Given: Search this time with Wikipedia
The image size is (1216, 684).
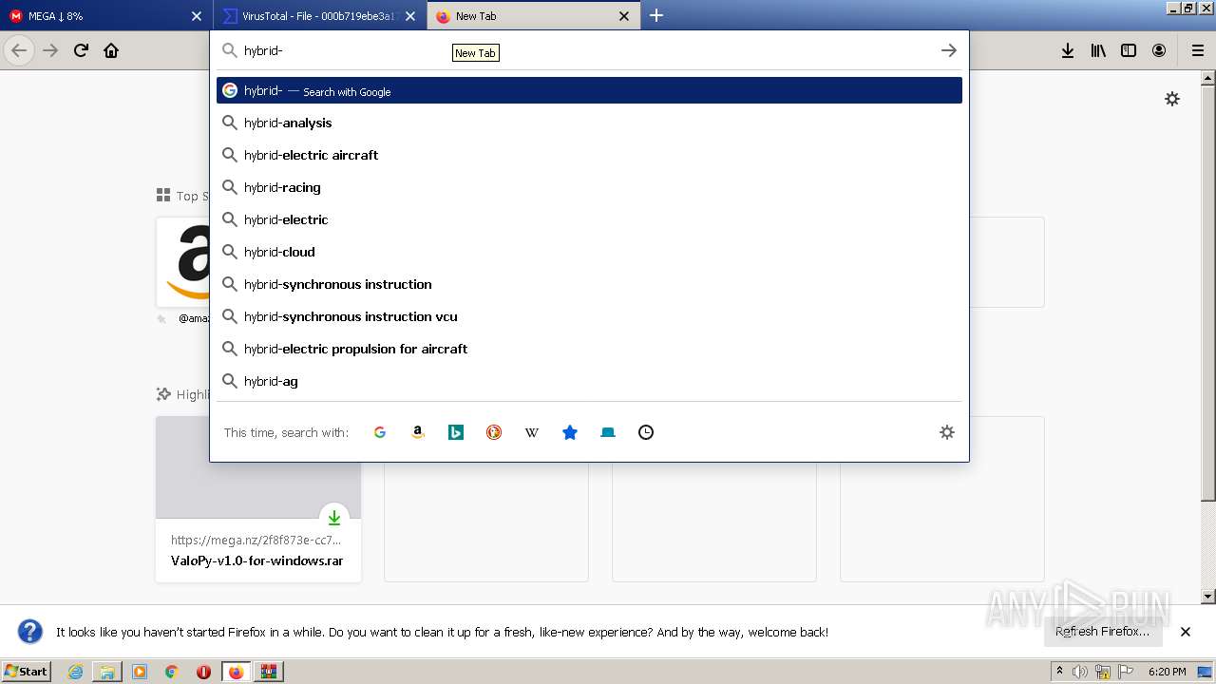Looking at the screenshot, I should (x=532, y=432).
